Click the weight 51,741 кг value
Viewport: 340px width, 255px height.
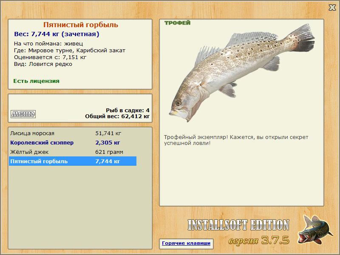pos(108,133)
